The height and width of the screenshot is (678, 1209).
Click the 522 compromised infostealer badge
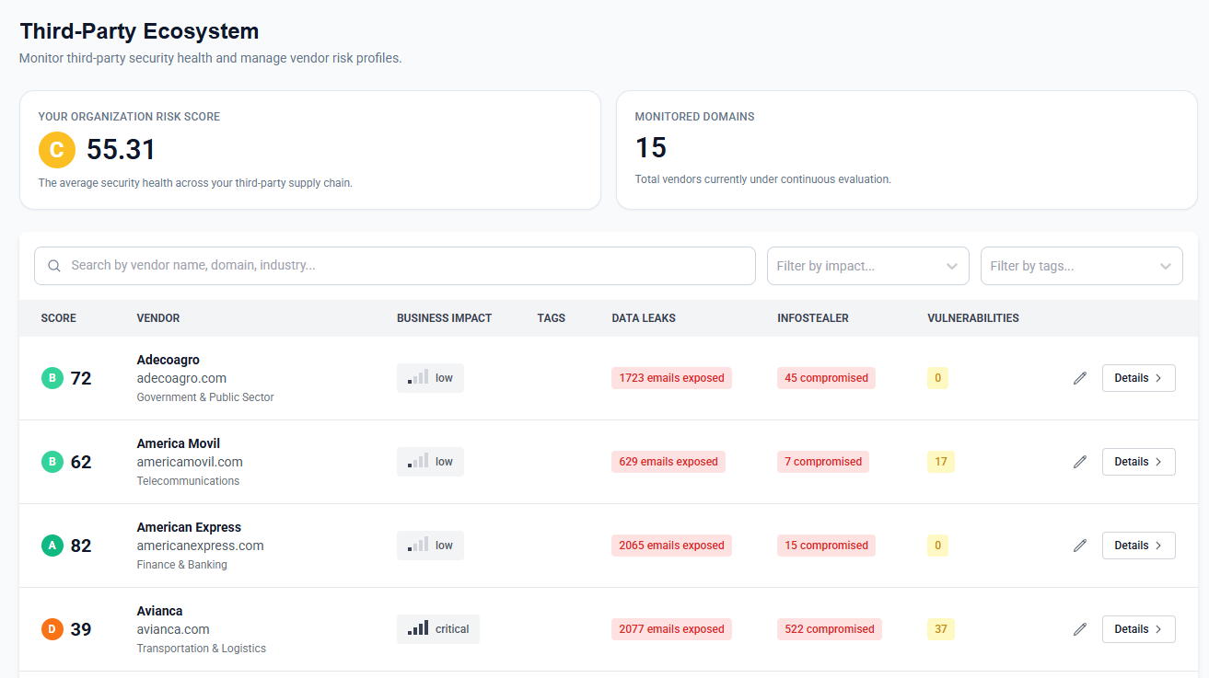829,629
